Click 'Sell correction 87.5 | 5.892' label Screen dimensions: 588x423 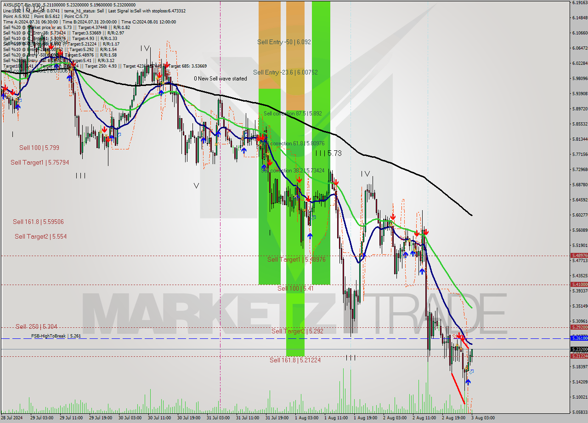[293, 113]
